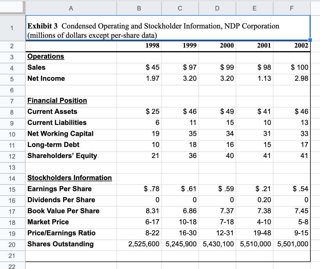
Task: Select column header A
Action: tap(71, 8)
